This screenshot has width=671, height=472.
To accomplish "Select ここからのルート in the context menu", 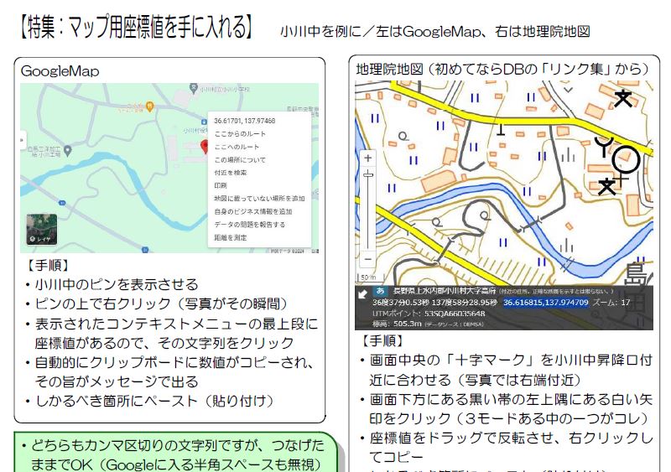I will [240, 134].
